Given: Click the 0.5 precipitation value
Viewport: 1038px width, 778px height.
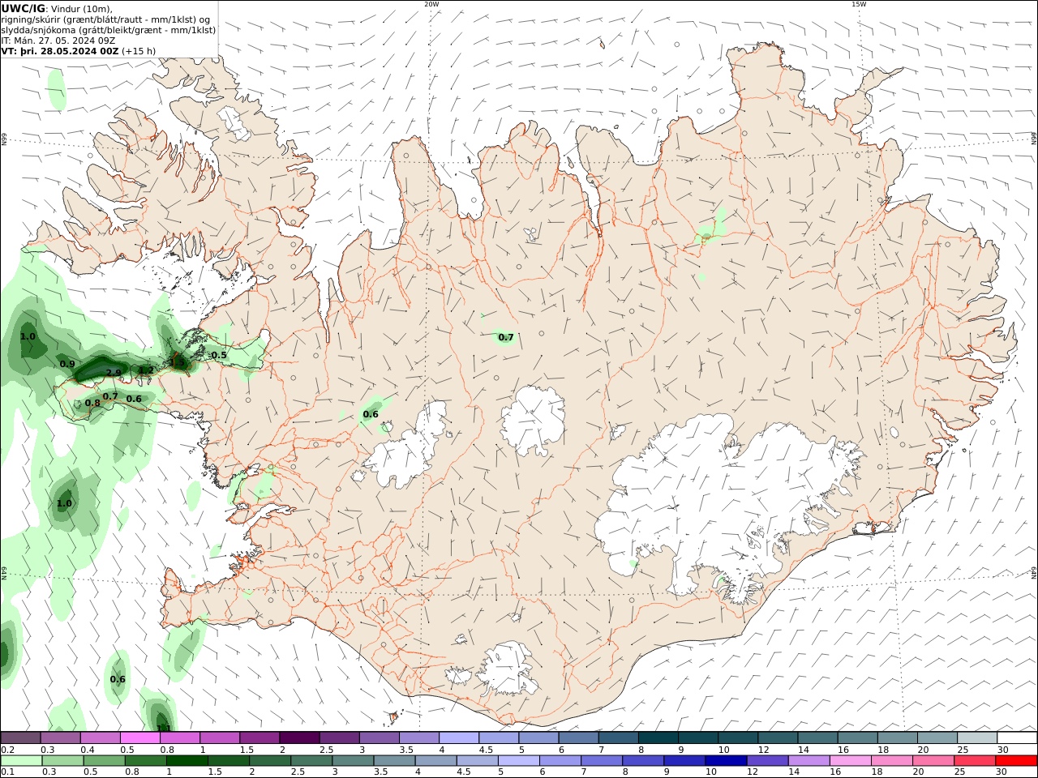Looking at the screenshot, I should 219,355.
